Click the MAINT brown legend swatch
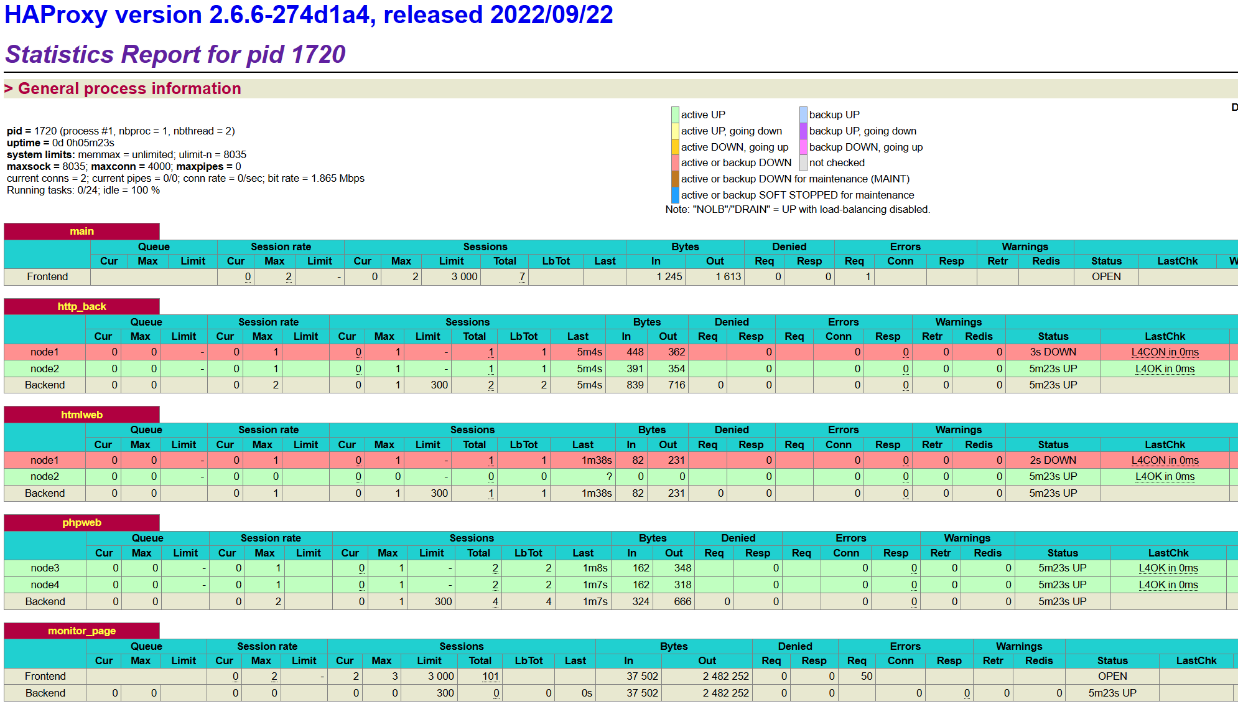1238x714 pixels. [675, 179]
